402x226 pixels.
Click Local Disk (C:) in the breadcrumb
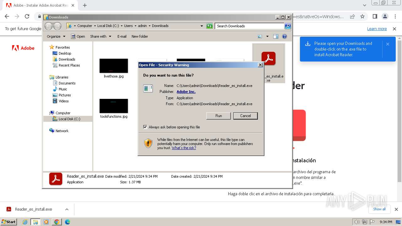tap(108, 26)
